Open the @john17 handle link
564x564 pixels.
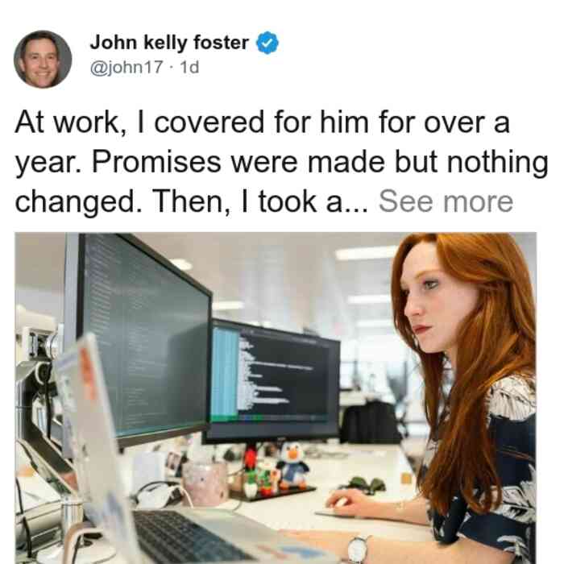click(x=126, y=67)
